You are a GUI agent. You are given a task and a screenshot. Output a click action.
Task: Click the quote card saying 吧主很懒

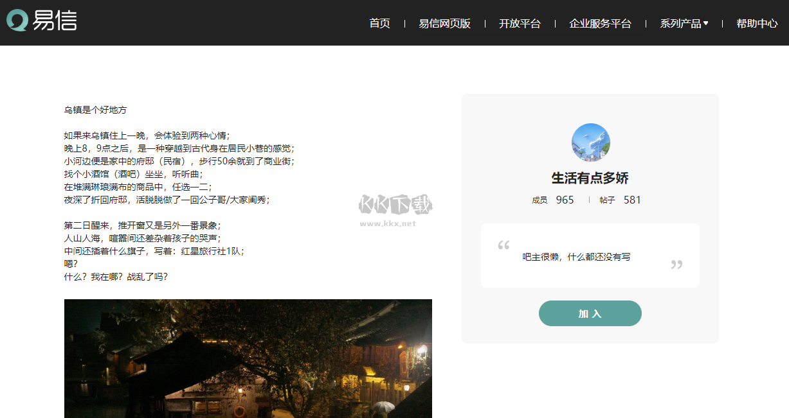point(590,256)
